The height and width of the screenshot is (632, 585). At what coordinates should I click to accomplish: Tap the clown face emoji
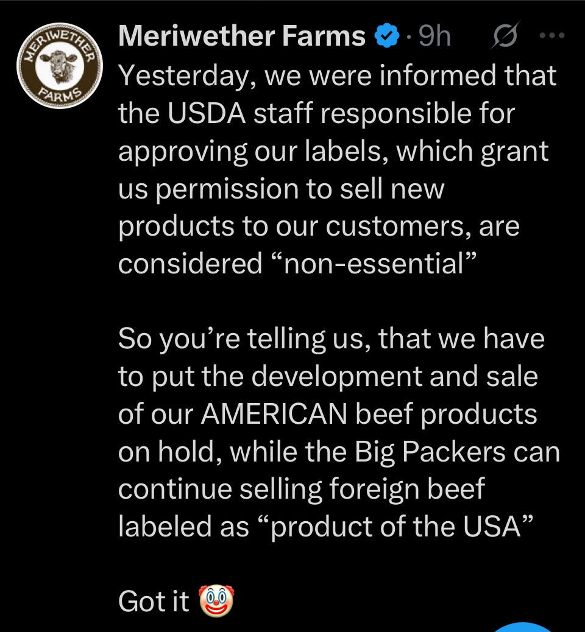point(216,602)
